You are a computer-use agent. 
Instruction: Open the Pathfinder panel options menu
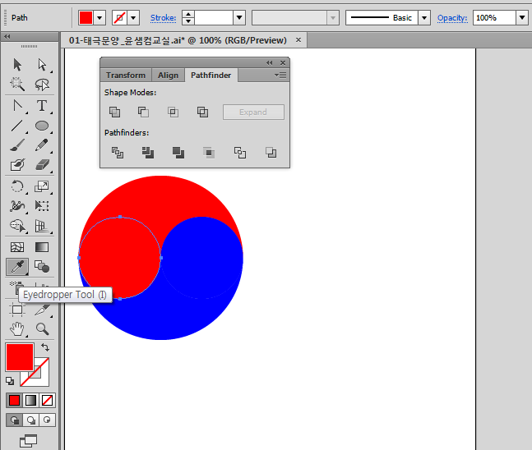tap(280, 75)
